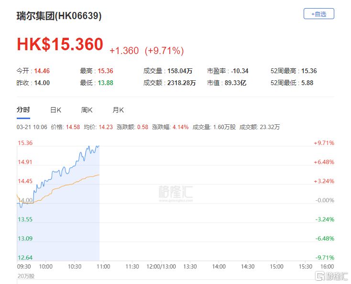Click the 最低 value 13.88
351x284 pixels.
105,83
